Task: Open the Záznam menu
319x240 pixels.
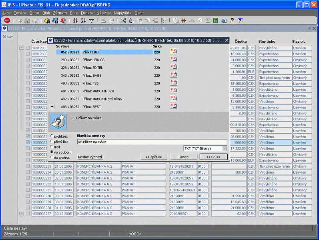Action: click(x=60, y=13)
